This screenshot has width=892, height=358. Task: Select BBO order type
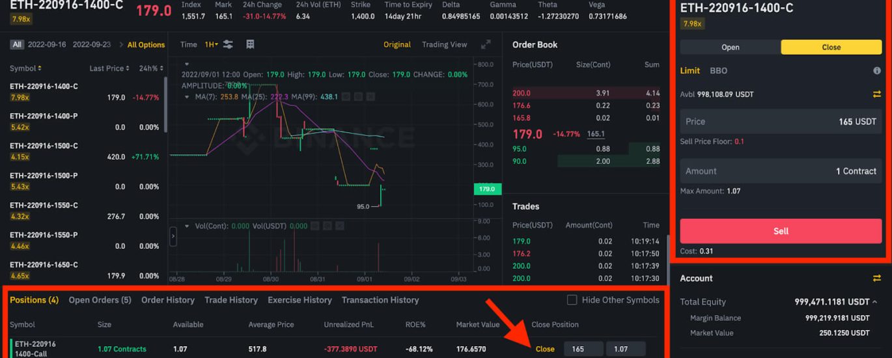pyautogui.click(x=718, y=70)
